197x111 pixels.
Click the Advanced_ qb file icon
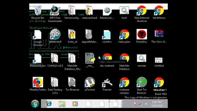pos(107,10)
